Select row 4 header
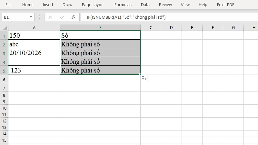258x145 pixels. click(x=4, y=61)
